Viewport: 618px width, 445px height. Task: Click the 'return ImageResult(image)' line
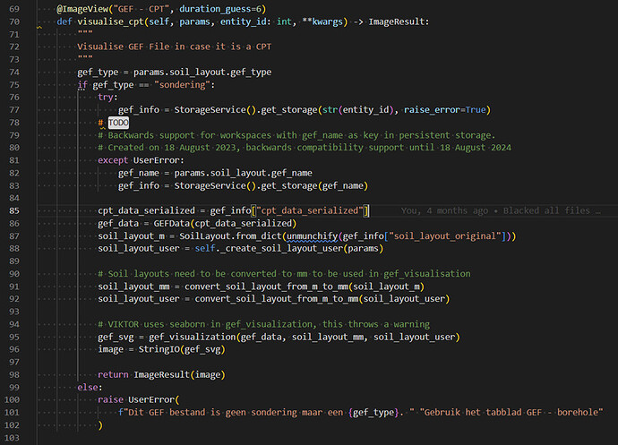[x=161, y=375]
